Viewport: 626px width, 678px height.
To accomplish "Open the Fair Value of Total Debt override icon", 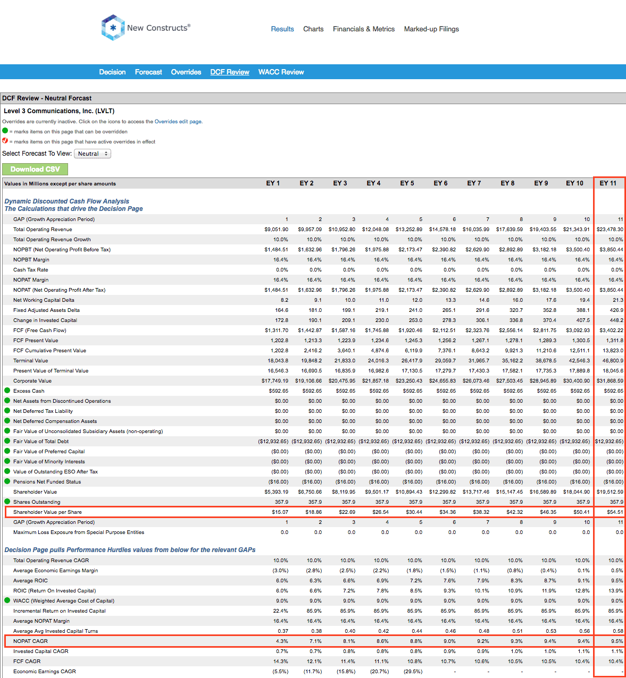I will click(x=7, y=441).
